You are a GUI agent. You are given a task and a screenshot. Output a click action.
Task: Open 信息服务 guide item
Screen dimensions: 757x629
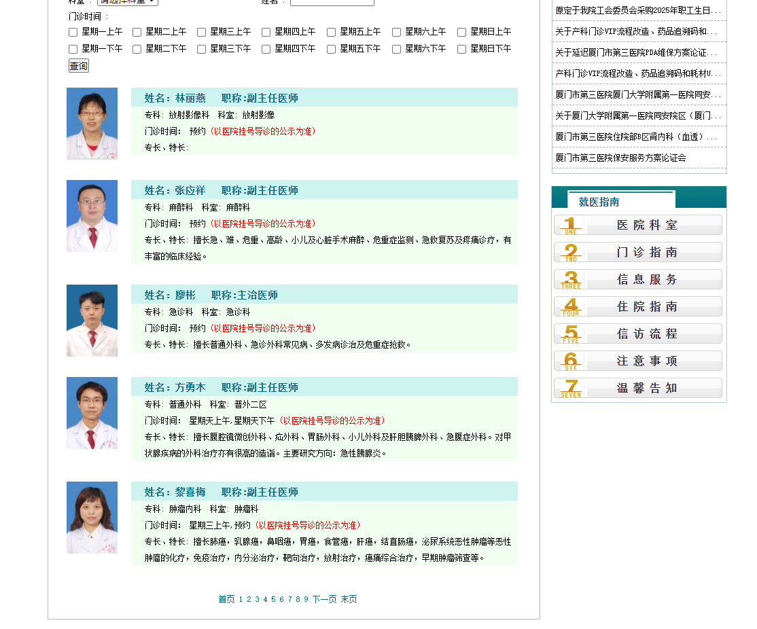click(x=638, y=279)
